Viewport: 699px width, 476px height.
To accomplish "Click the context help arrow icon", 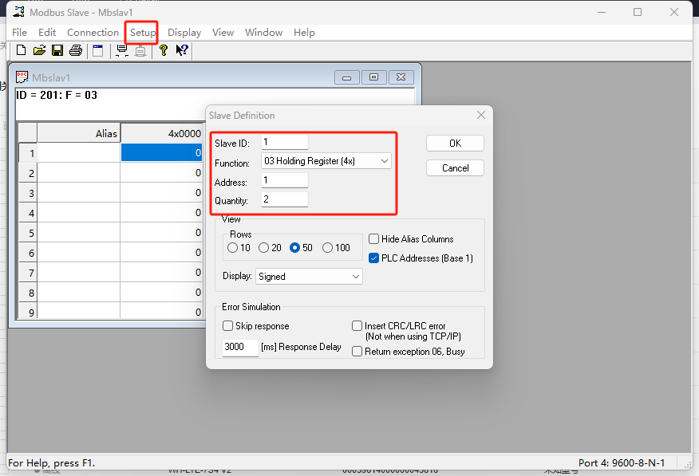I will click(x=182, y=50).
